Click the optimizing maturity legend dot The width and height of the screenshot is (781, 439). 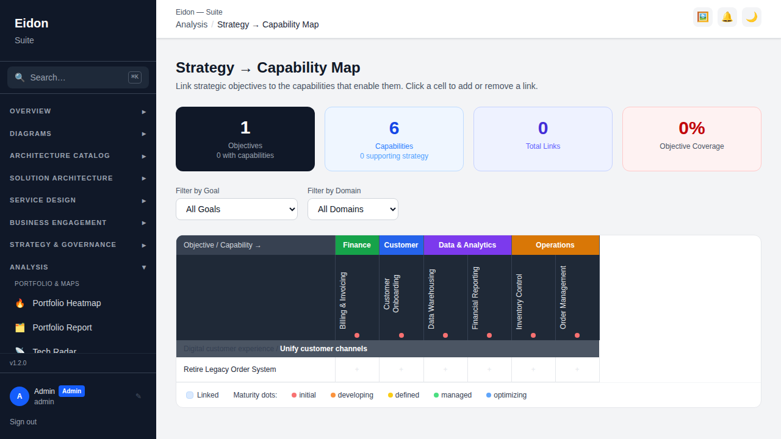coord(489,395)
